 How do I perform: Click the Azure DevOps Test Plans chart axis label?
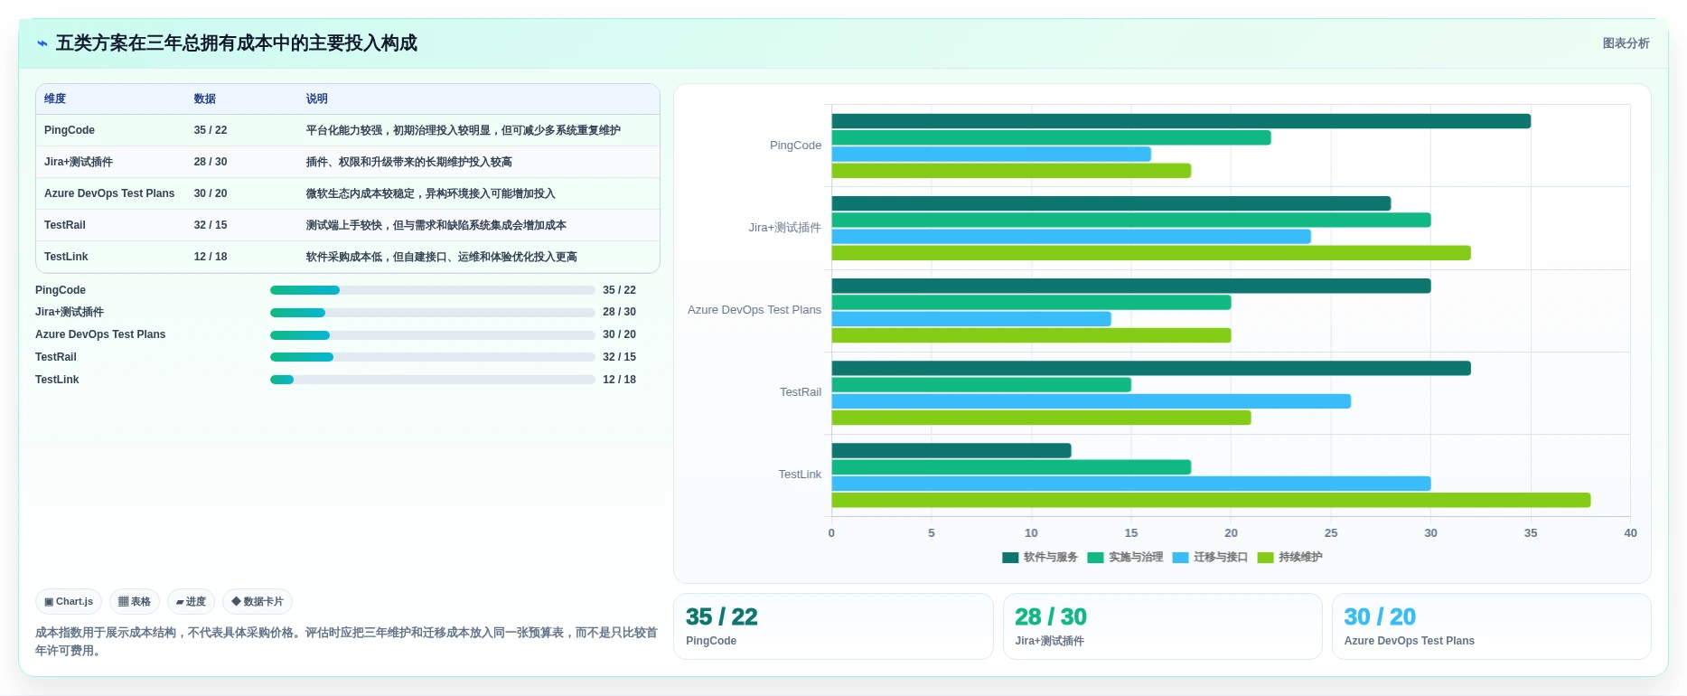pos(754,310)
